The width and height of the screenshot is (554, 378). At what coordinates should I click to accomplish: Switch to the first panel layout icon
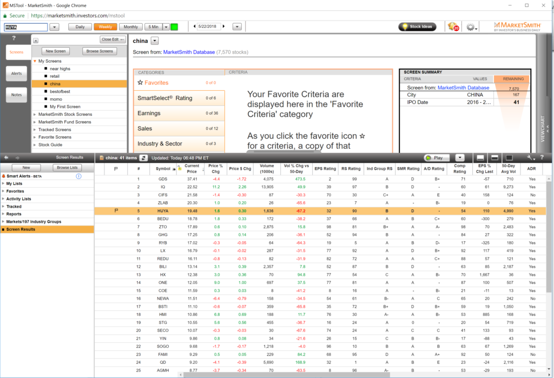click(480, 157)
